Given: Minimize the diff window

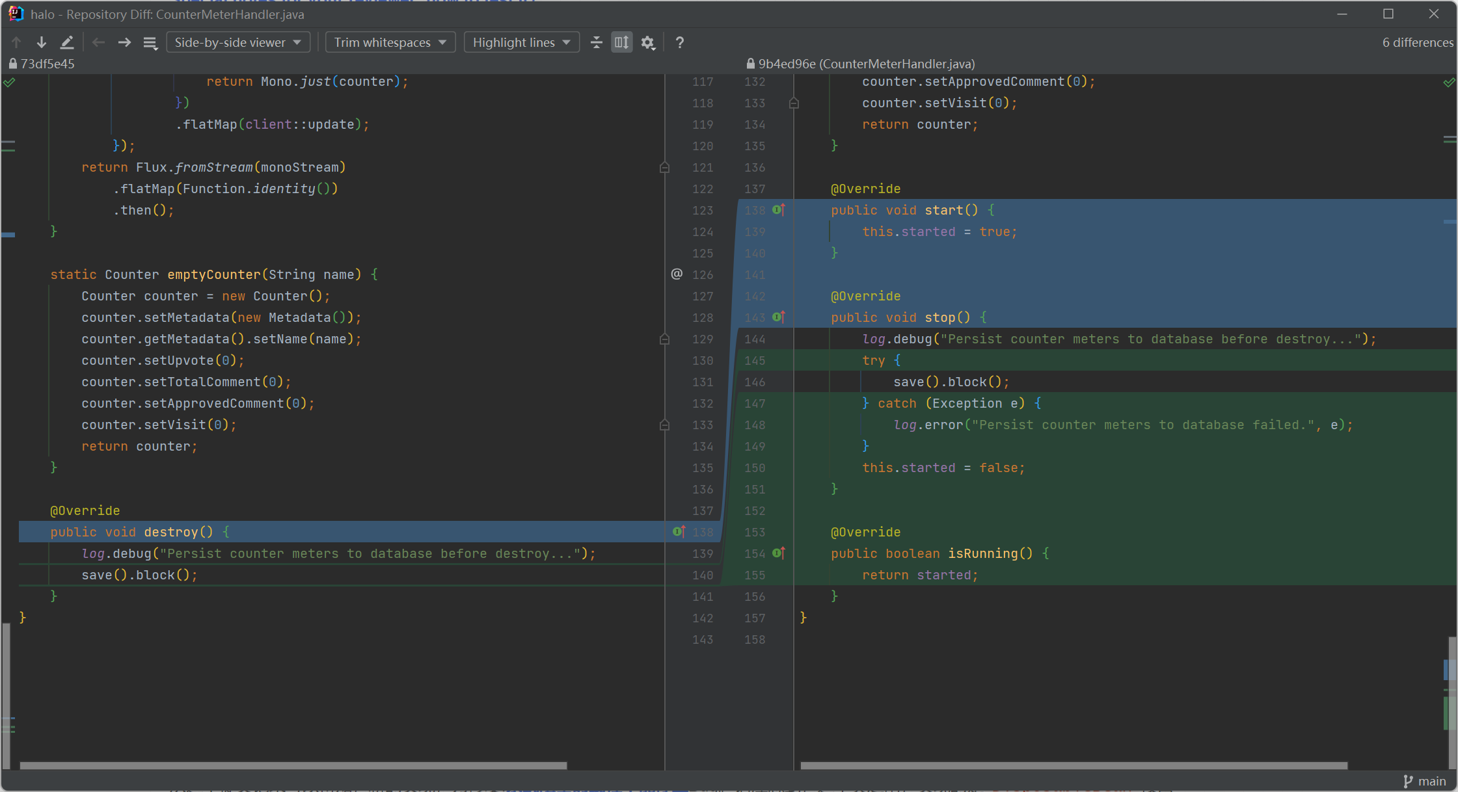Looking at the screenshot, I should (1342, 14).
